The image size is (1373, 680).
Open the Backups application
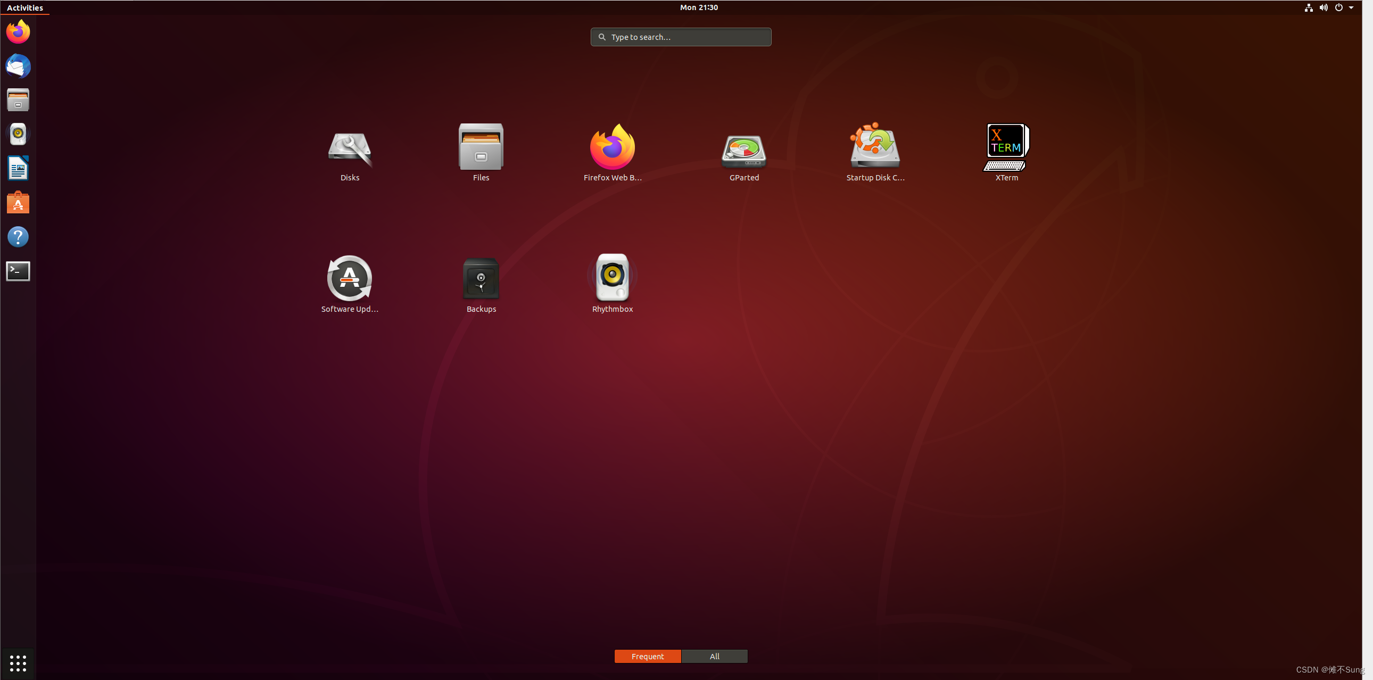point(481,285)
